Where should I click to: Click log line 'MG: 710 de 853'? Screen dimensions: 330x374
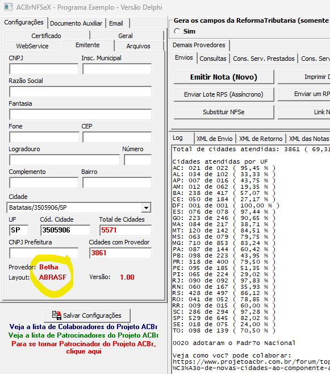coord(224,243)
